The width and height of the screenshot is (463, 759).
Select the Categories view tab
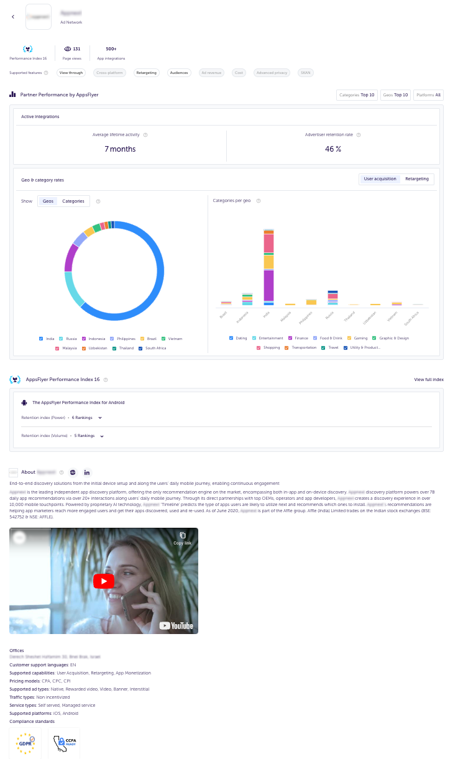pos(73,201)
